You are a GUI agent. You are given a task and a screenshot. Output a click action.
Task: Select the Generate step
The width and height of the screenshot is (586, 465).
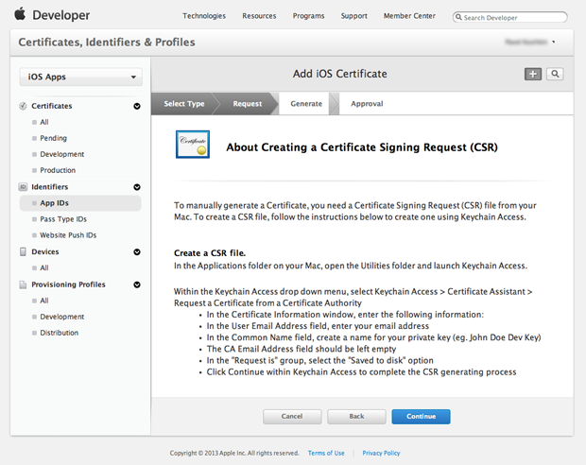click(x=306, y=104)
